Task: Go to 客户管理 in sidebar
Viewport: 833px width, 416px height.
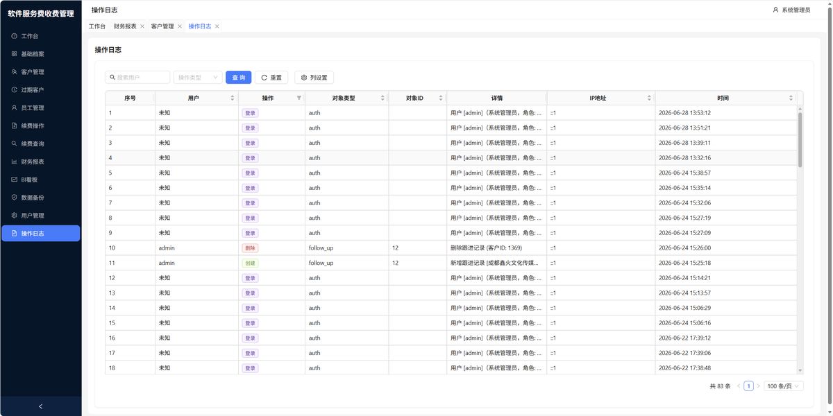Action: [40, 71]
